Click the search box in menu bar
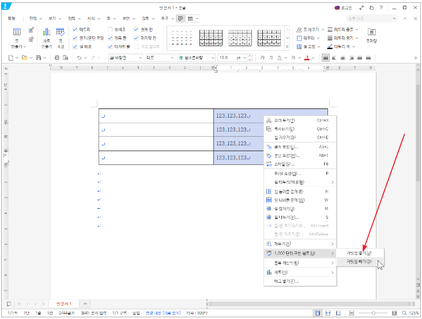This screenshot has width=422, height=319. click(x=371, y=18)
